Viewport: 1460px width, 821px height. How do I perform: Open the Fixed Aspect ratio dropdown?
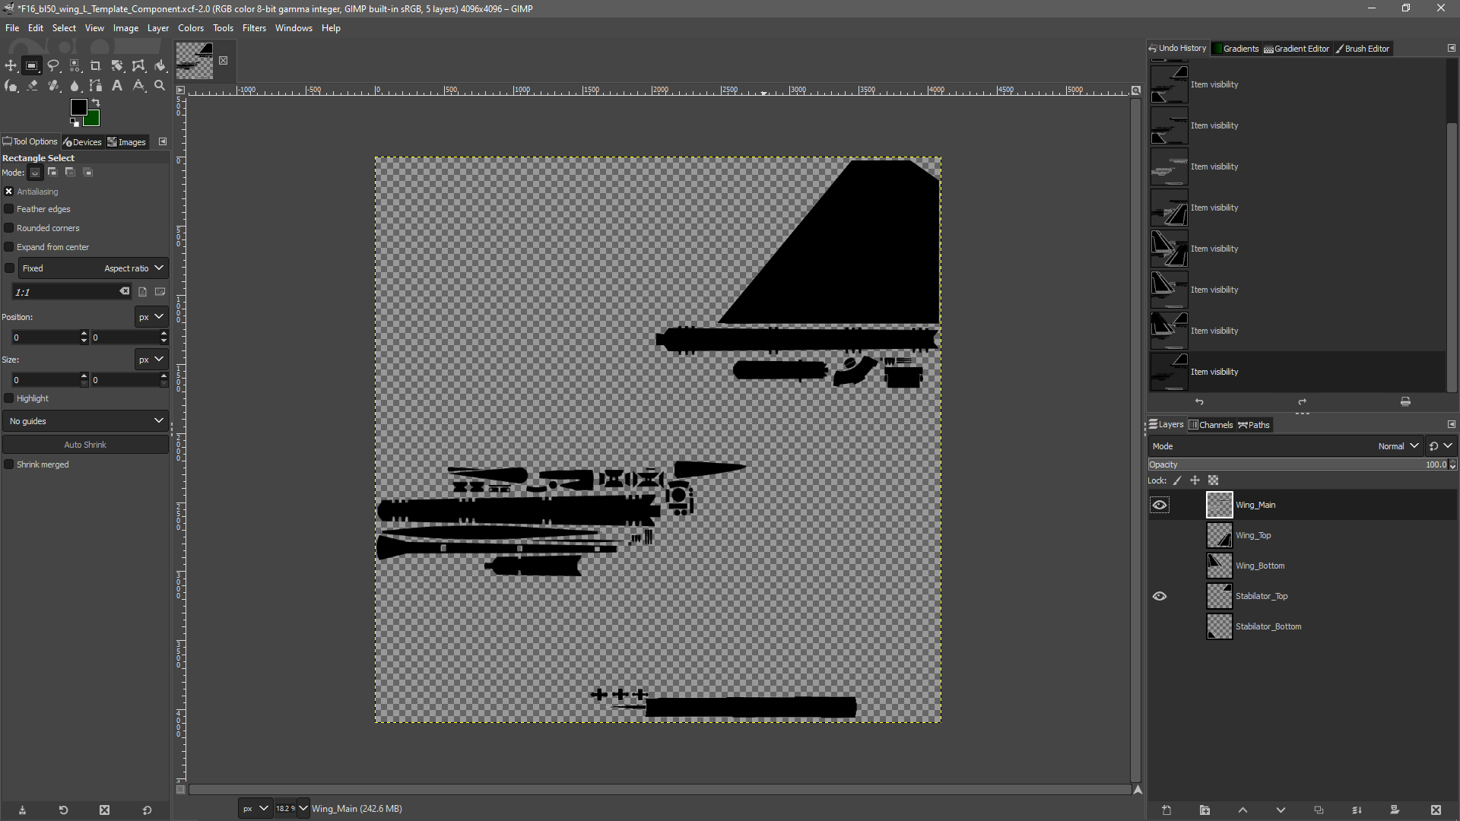click(x=93, y=268)
